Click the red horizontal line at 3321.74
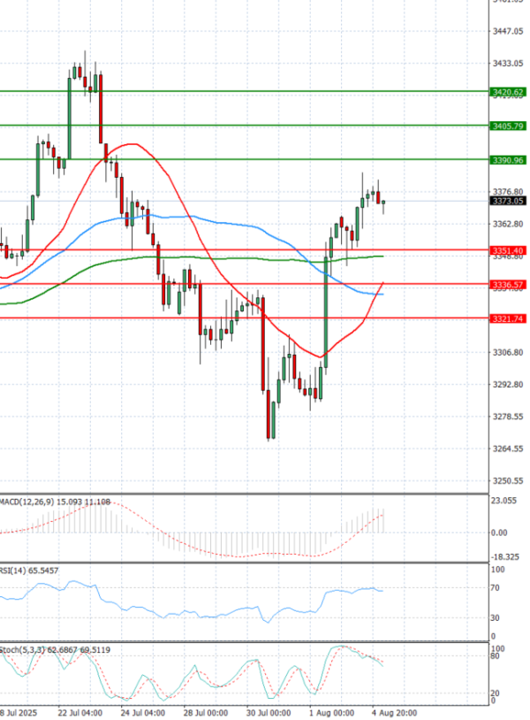530x720 pixels. coord(244,318)
